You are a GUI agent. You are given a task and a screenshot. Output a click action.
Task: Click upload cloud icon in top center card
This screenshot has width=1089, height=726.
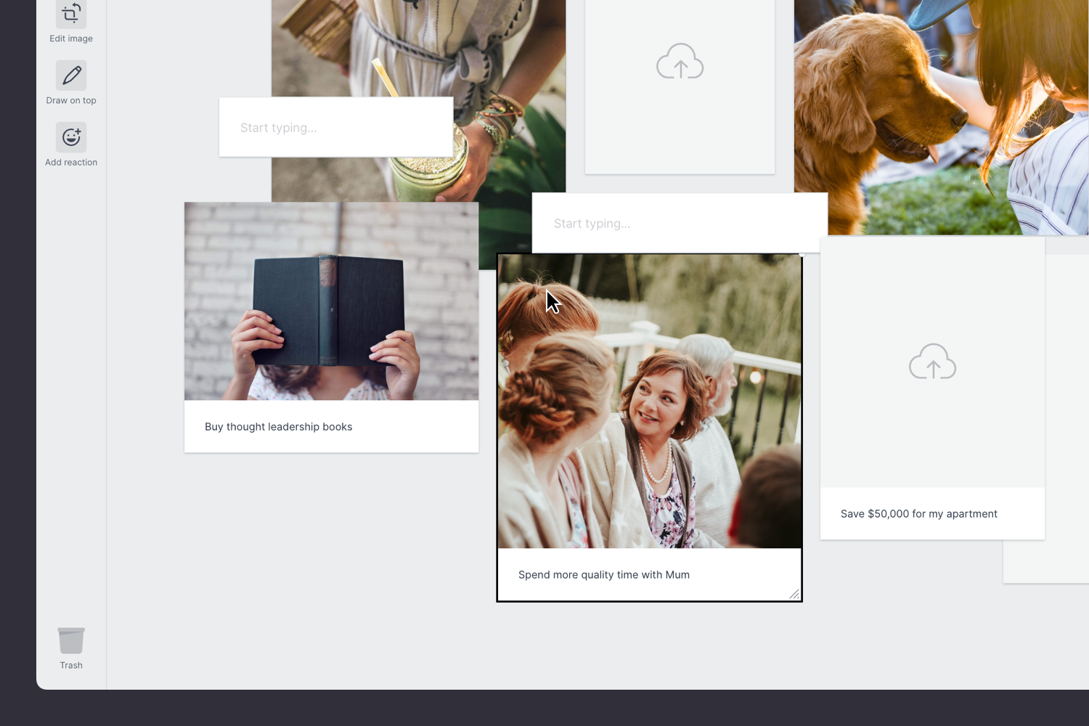(680, 62)
